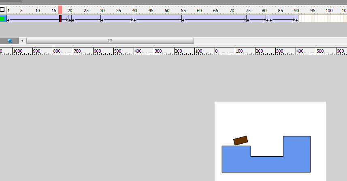Screen dimensions: 347x181
Task: Click the empty frame cell at frame 95
Action: 313,19
